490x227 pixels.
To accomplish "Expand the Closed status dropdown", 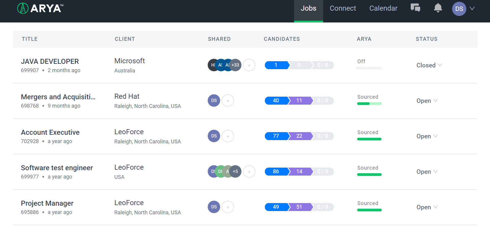I will click(429, 65).
